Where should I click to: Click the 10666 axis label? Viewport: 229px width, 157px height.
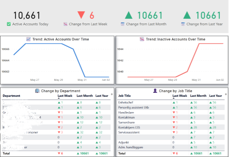point(5,49)
